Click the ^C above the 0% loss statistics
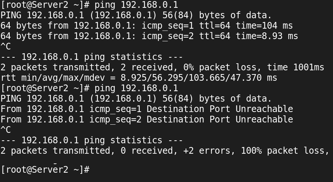 (6, 47)
